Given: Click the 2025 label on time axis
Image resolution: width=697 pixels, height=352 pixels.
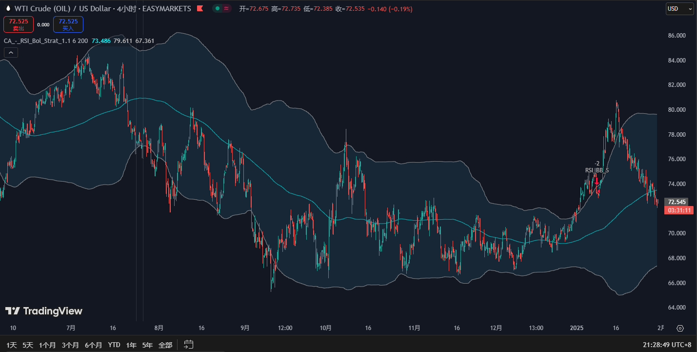Looking at the screenshot, I should click(x=577, y=328).
